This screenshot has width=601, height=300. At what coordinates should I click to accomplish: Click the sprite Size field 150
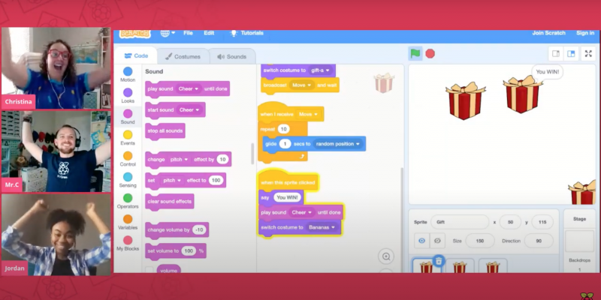point(479,241)
